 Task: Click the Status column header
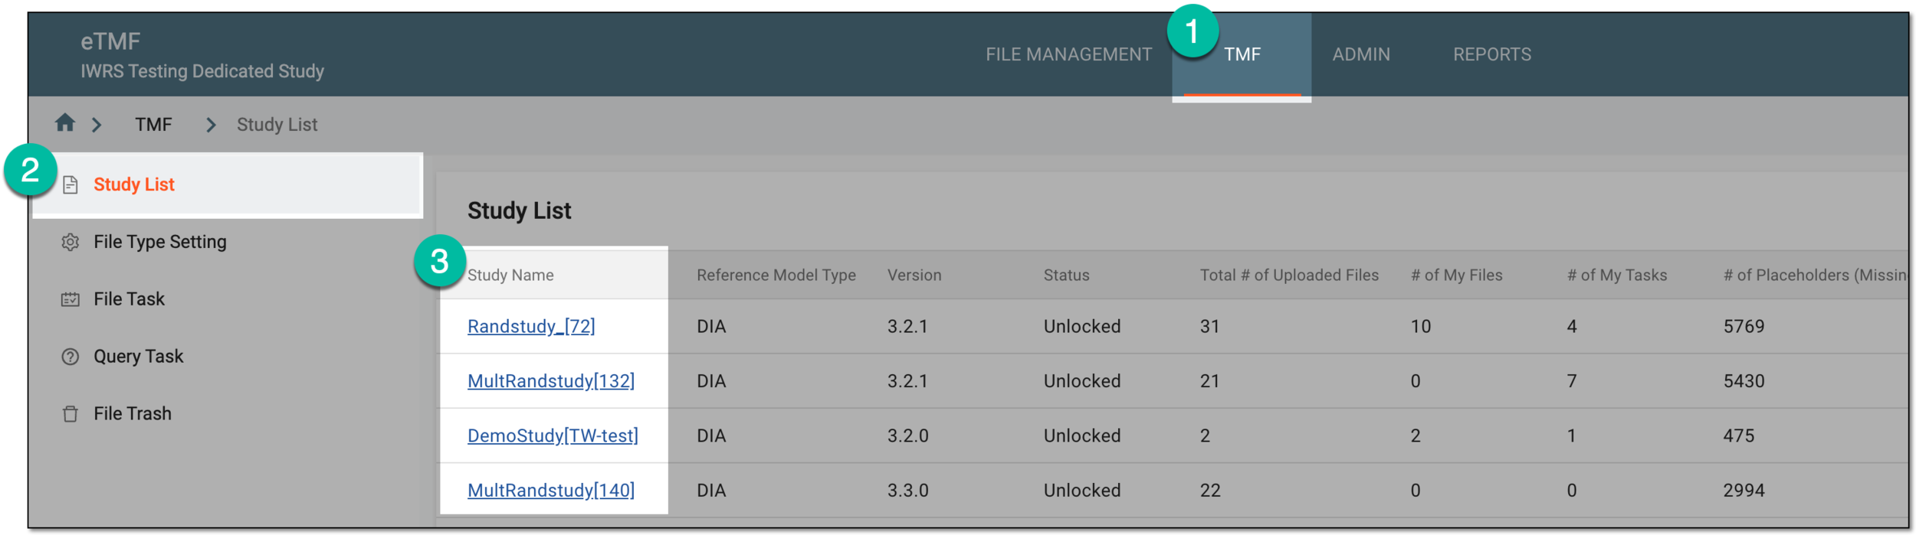1066,275
